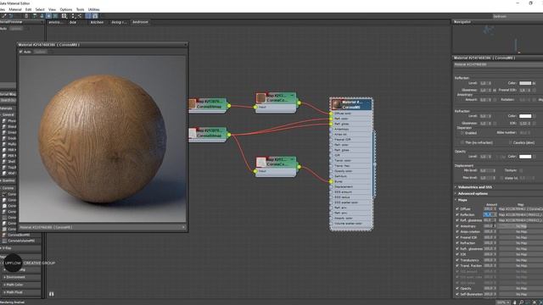Click No Map button for Anisotropy
543x305 pixels.
520,226
